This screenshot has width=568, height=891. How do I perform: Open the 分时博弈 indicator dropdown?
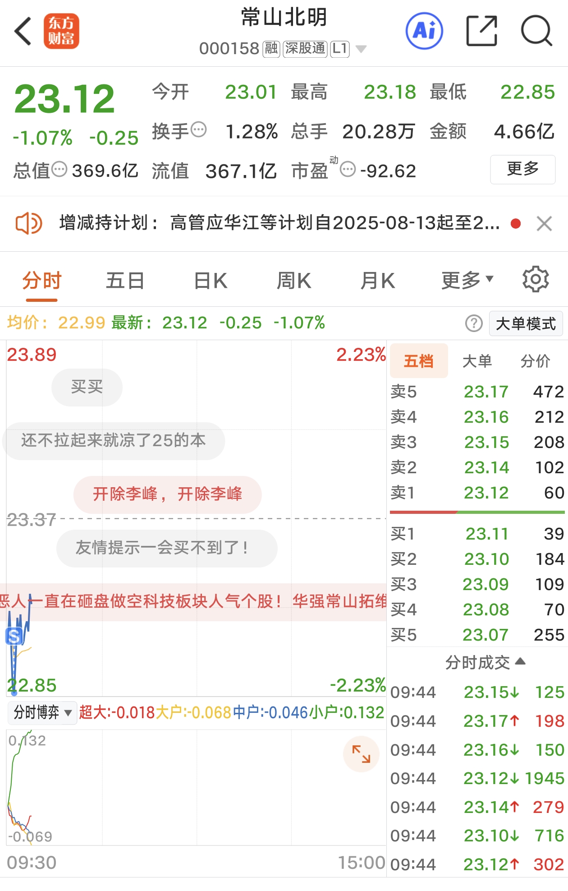(42, 712)
